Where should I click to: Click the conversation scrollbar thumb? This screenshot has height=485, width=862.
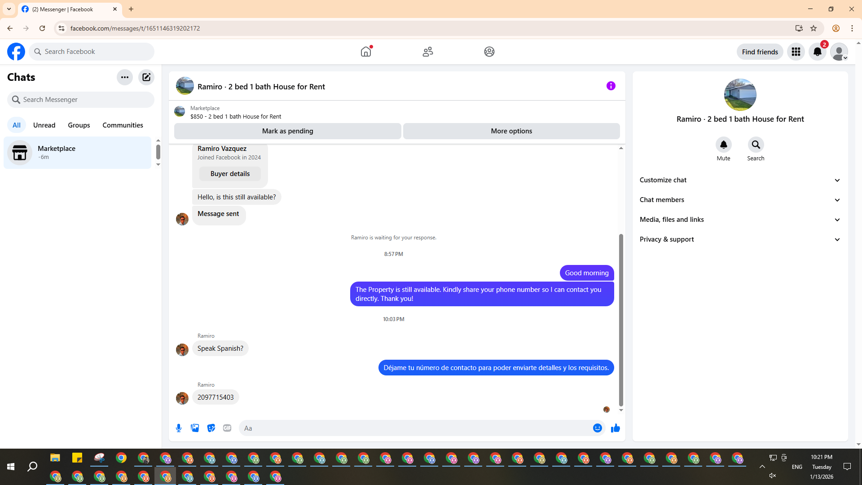[x=621, y=319]
